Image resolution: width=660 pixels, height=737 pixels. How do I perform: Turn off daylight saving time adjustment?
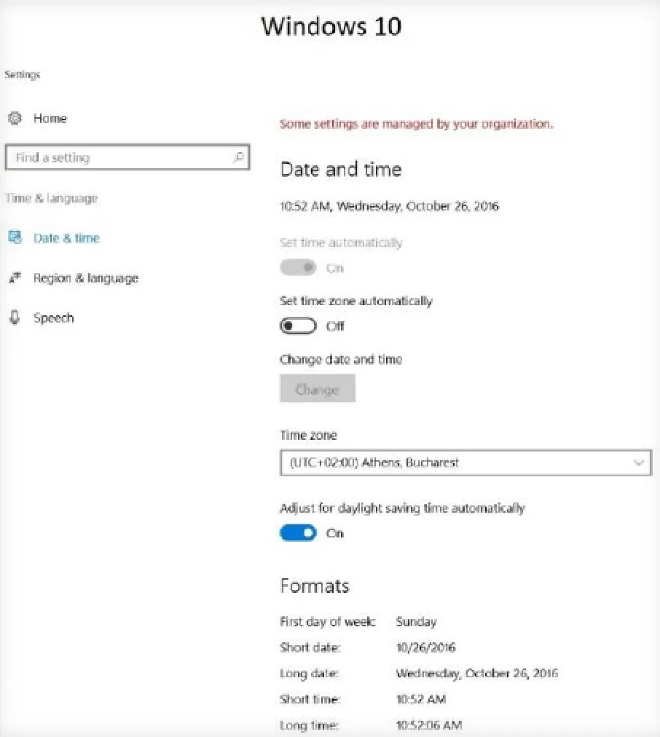(298, 533)
